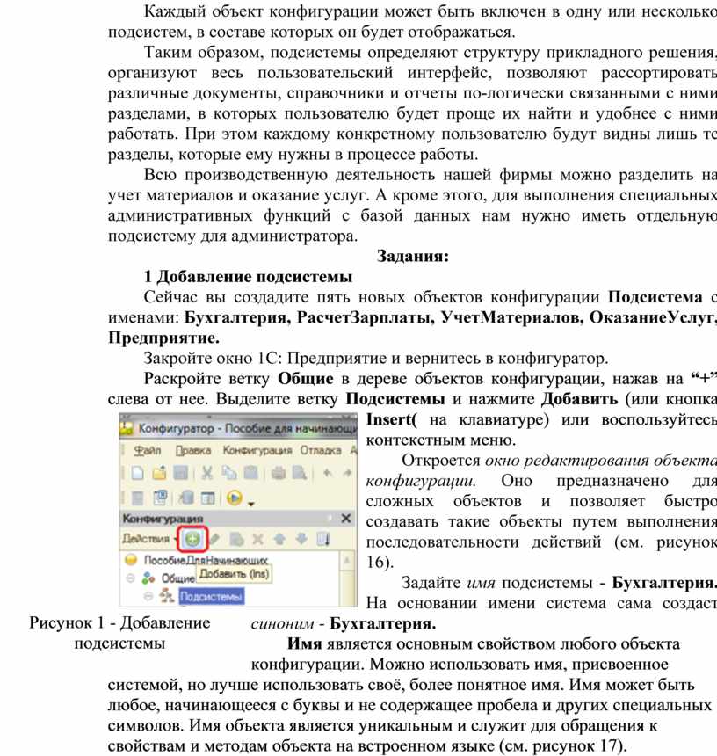Click the Подсистемы branch icon

click(167, 596)
